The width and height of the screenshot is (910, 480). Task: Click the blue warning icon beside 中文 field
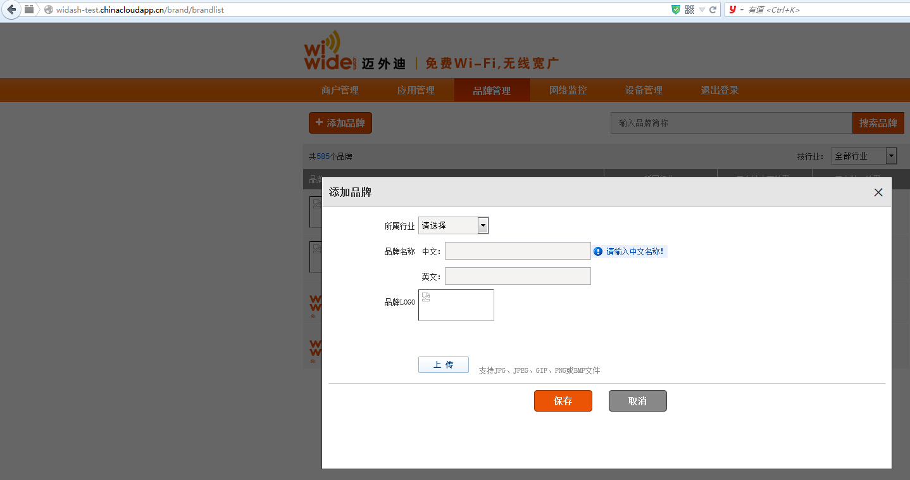pos(598,251)
